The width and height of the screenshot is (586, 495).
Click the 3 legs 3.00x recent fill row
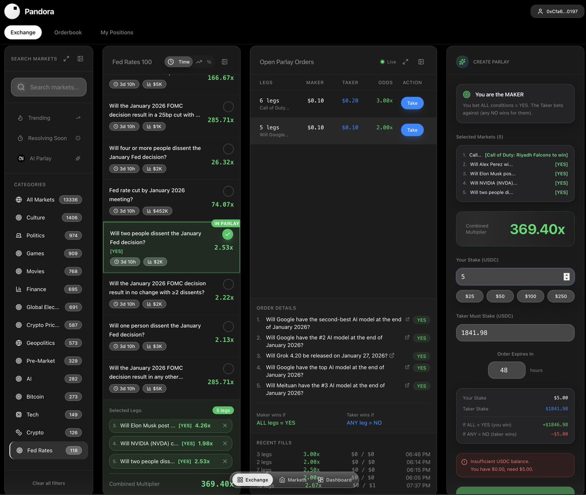[x=343, y=454]
